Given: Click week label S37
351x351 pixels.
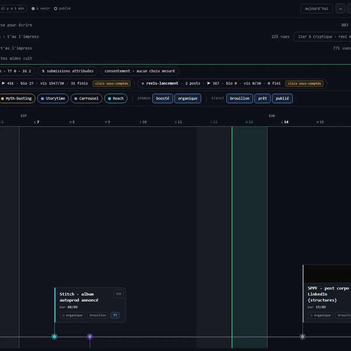Looking at the screenshot, I should click(24, 116).
